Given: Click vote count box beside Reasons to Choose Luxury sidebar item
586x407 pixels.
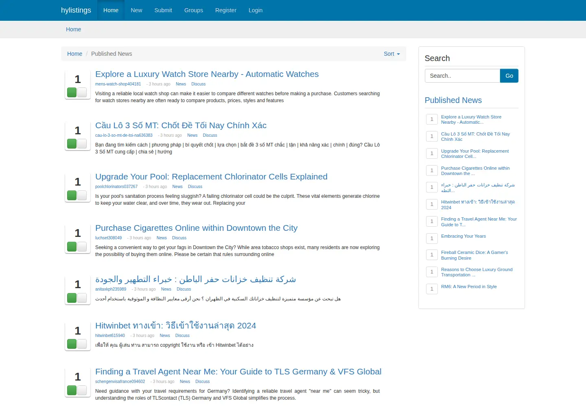Looking at the screenshot, I should [432, 272].
